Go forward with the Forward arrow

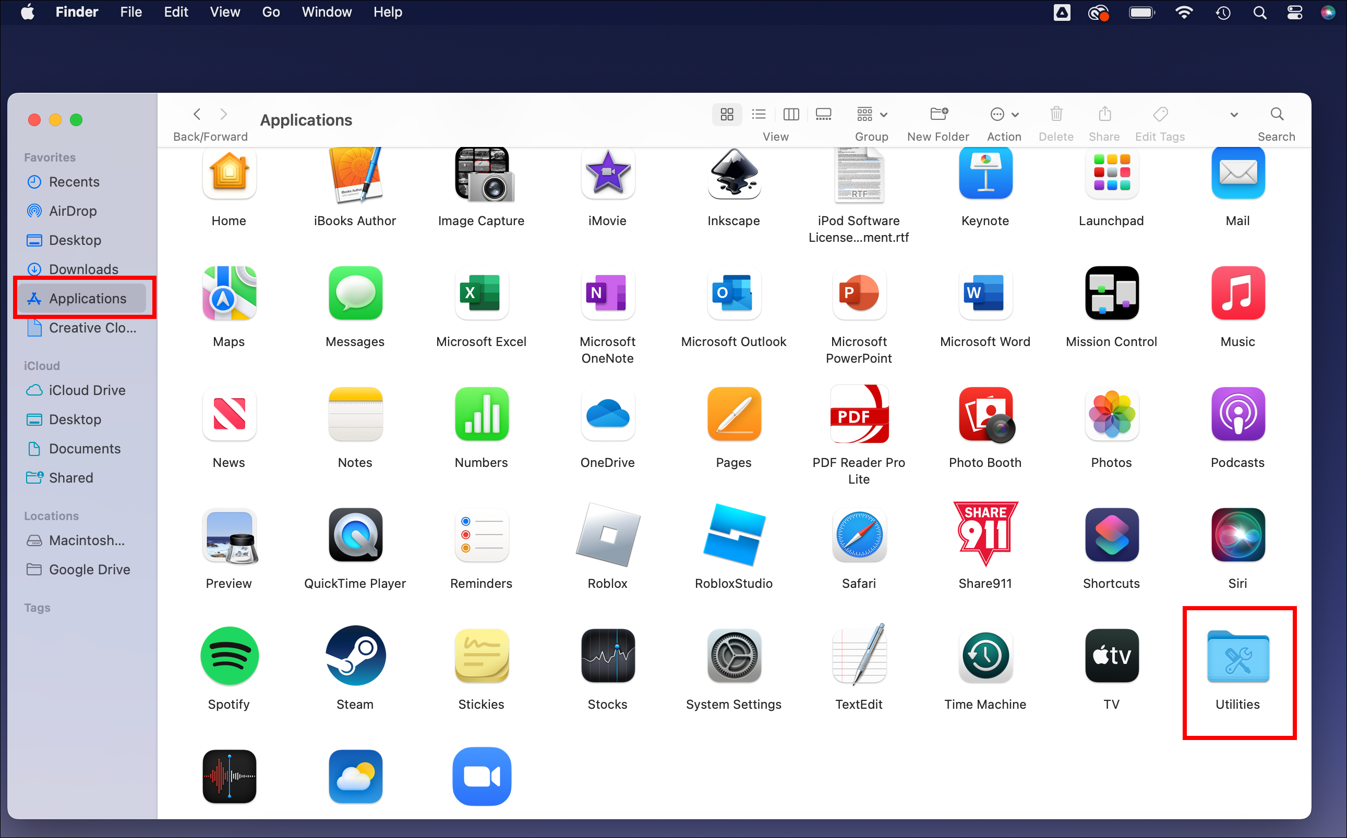tap(224, 114)
